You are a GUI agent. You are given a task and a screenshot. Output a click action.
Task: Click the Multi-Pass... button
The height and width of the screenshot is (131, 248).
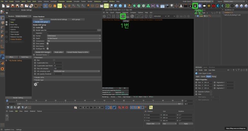(x=25, y=57)
